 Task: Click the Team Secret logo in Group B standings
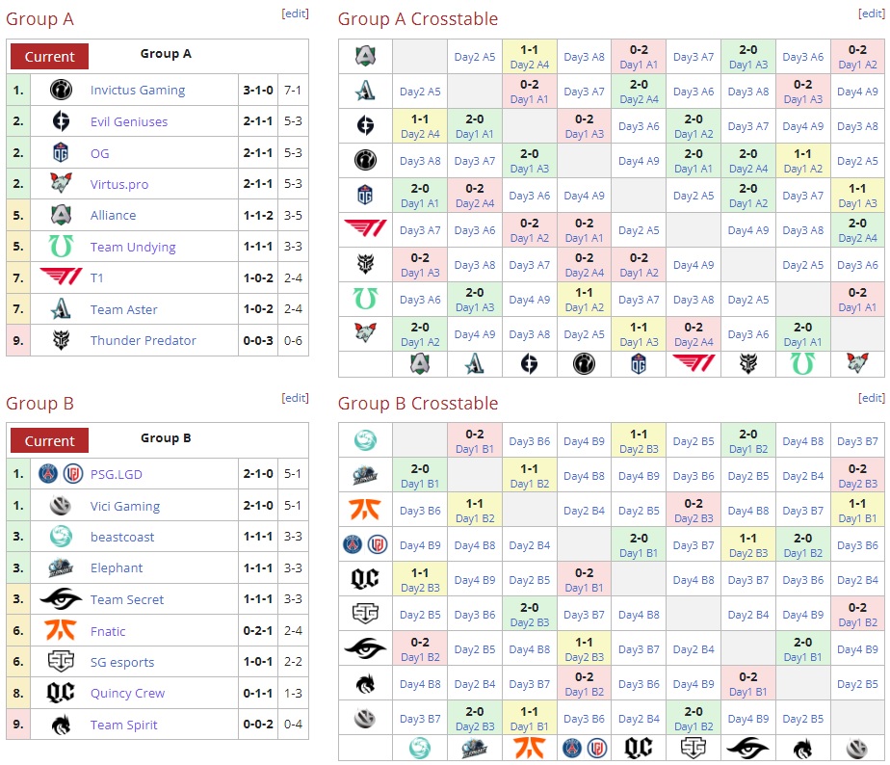coord(61,599)
